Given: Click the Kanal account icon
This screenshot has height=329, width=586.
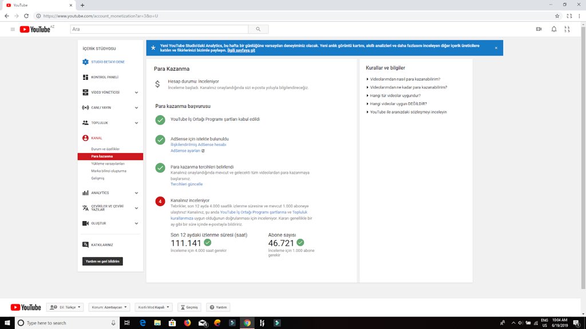Looking at the screenshot, I should [86, 138].
